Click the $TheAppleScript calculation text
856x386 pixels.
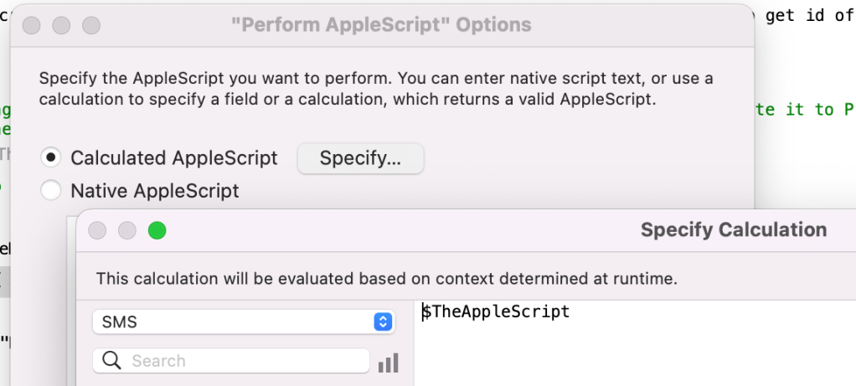[x=496, y=312]
